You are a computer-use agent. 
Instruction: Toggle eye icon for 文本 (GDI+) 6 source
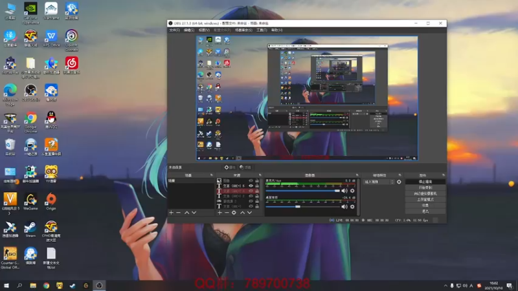[x=251, y=186]
